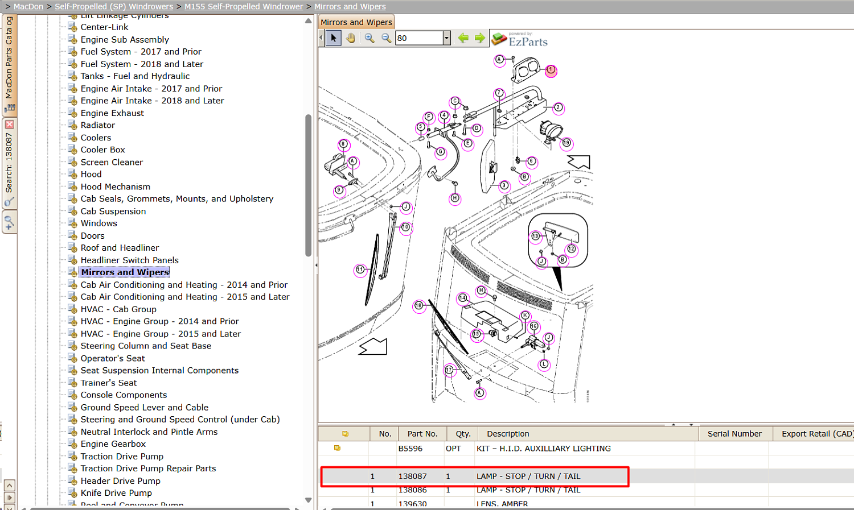Click the scroll-up arrow of the catalog tree
Screen dimensions: 854x510
309,20
